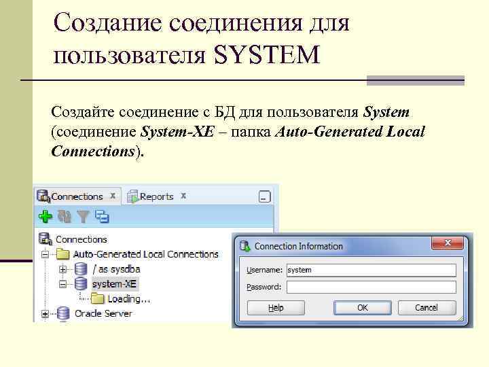Screen dimensions: 489x367
Task: Click the green plus New Connection icon
Action: click(46, 216)
